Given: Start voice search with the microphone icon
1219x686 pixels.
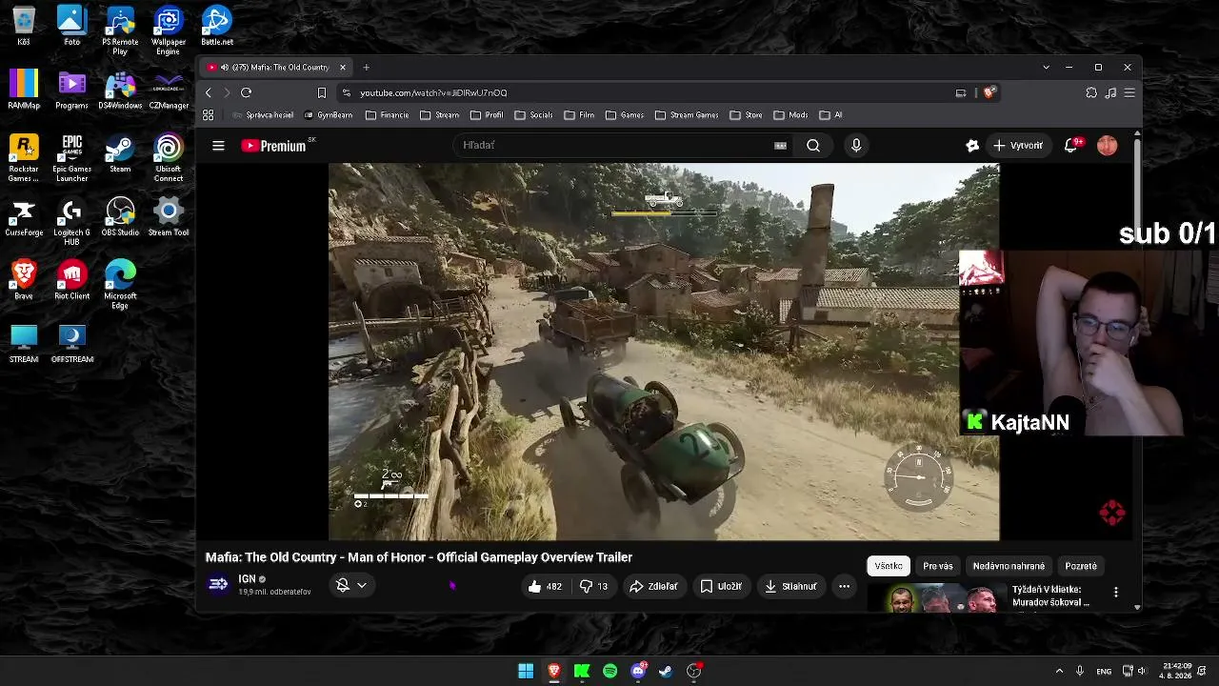Looking at the screenshot, I should pyautogui.click(x=856, y=146).
